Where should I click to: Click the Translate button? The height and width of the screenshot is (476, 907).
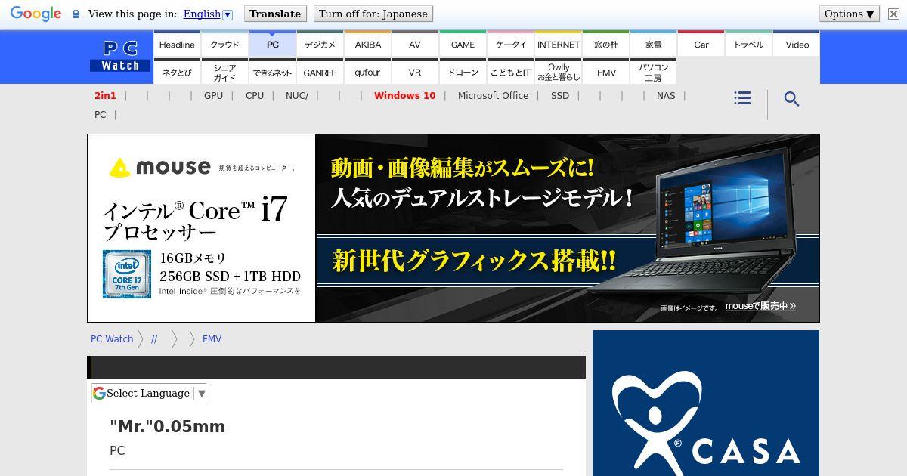[275, 14]
